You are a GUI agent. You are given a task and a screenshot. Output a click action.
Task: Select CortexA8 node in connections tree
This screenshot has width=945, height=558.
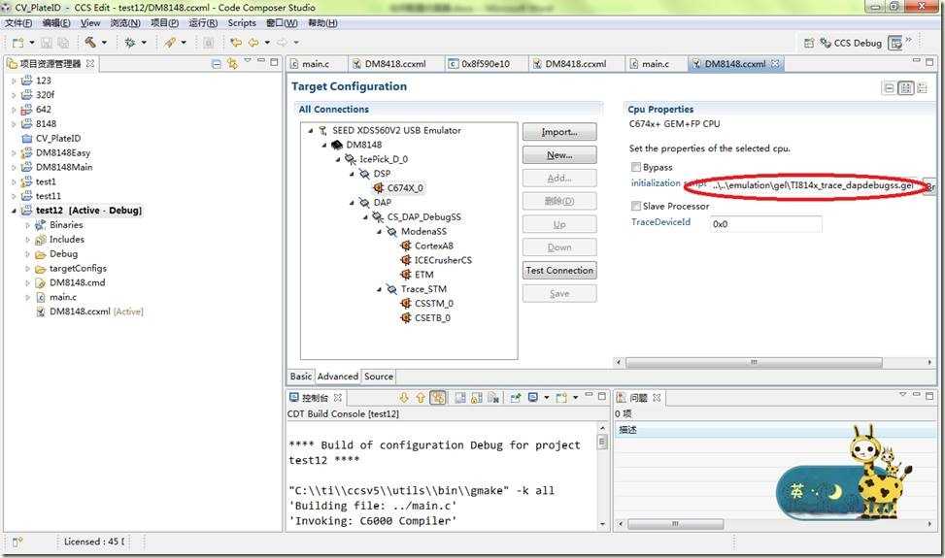pos(427,246)
